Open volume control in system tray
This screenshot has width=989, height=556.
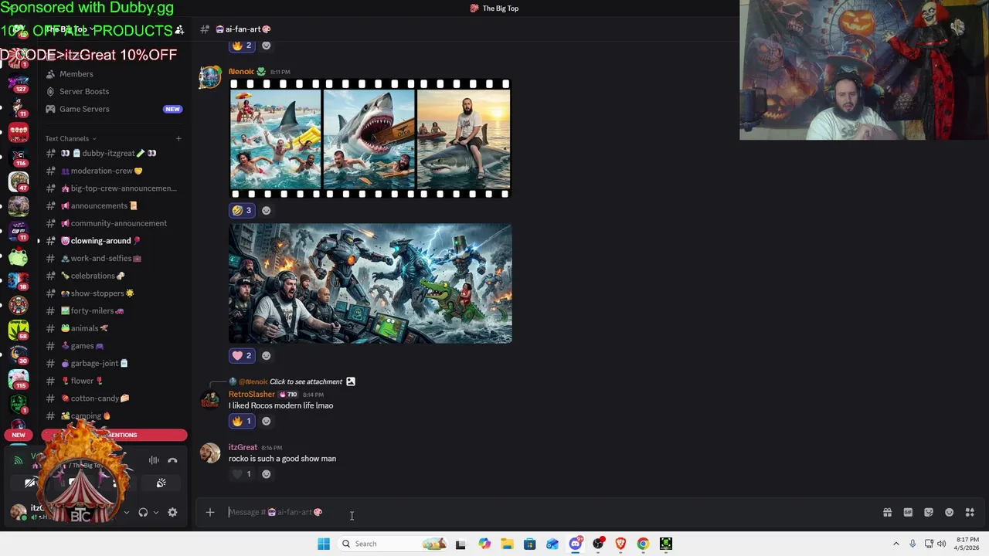[941, 544]
